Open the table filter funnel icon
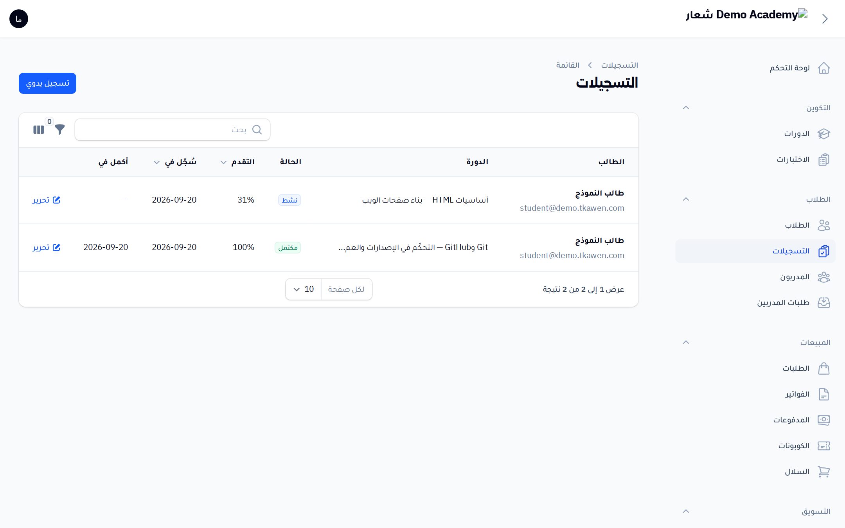 click(x=60, y=129)
